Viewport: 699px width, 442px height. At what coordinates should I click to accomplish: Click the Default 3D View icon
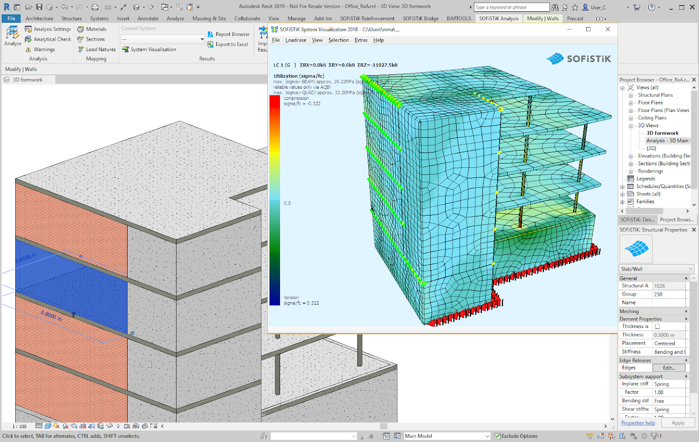[x=136, y=7]
